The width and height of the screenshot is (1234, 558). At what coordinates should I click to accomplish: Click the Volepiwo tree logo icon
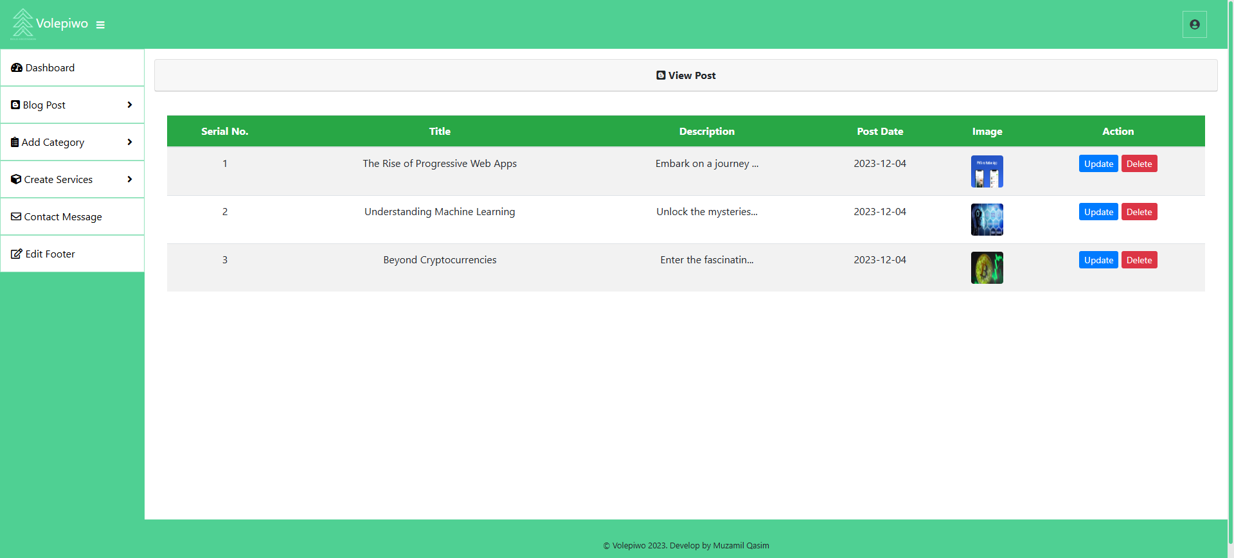23,23
